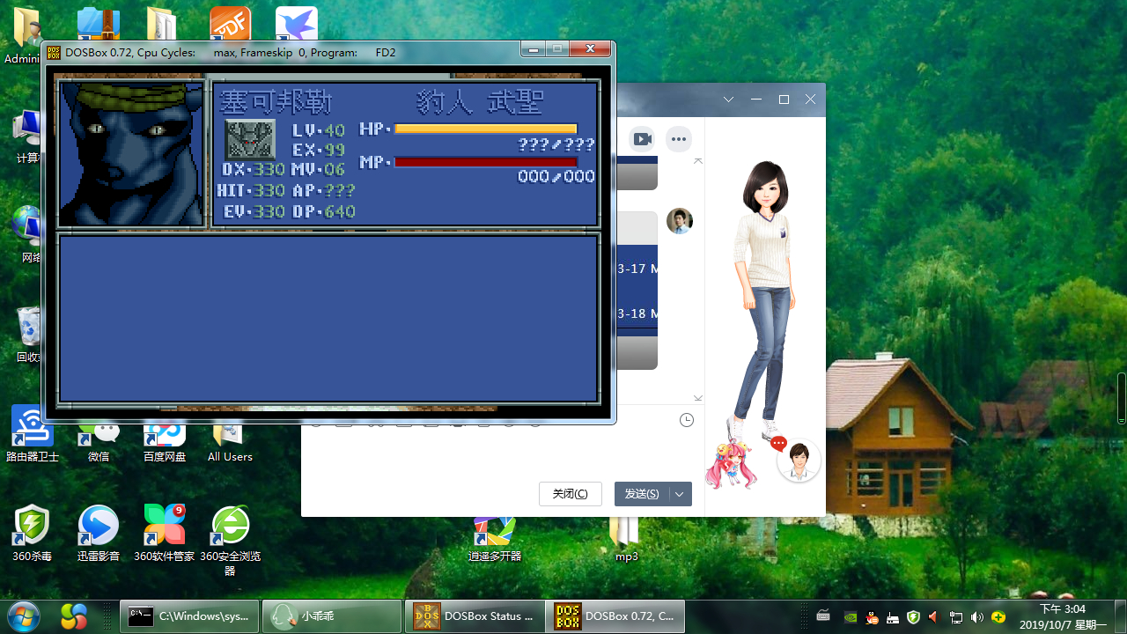This screenshot has width=1127, height=634.
Task: Open the orange PDF reader desktop shortcut
Action: pos(230,24)
